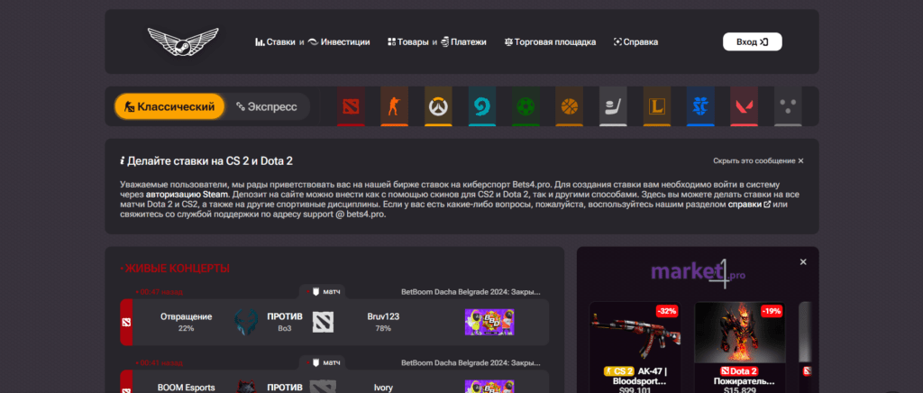Click the -32% discount badge
This screenshot has height=393, width=923.
pyautogui.click(x=667, y=311)
